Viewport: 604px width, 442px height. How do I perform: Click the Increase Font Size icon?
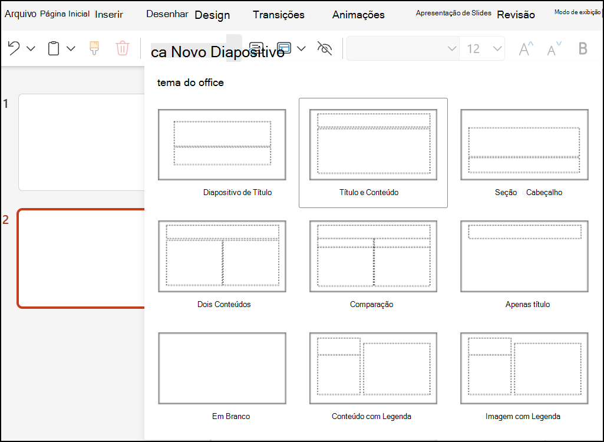tap(526, 48)
